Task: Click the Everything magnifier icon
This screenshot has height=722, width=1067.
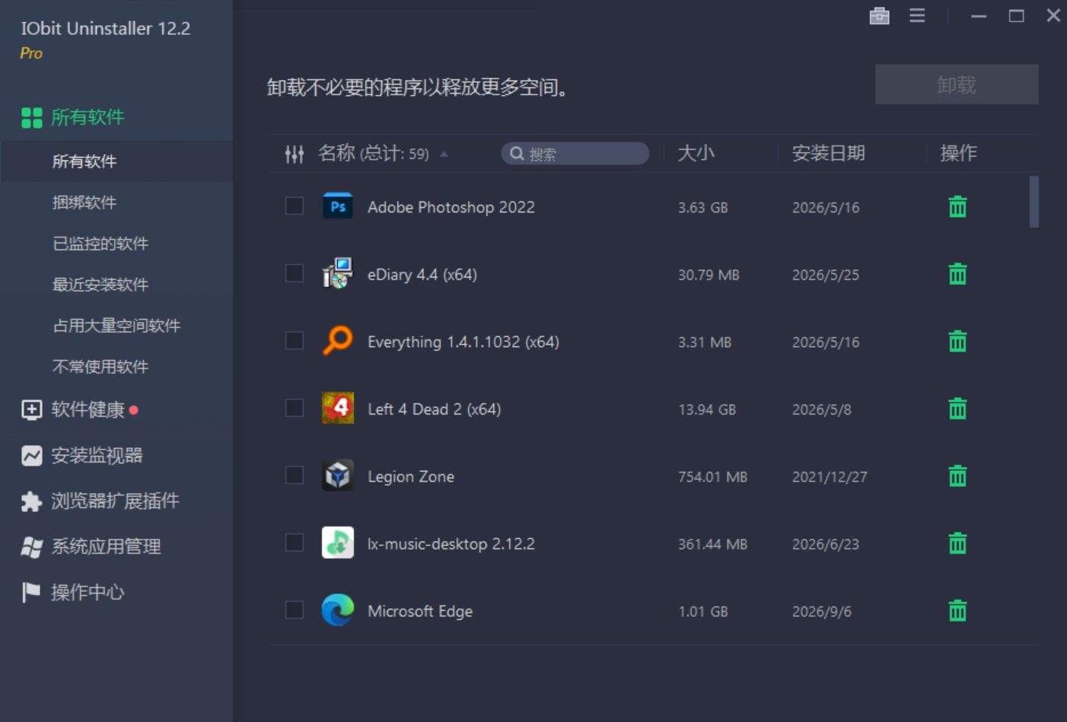Action: 338,340
